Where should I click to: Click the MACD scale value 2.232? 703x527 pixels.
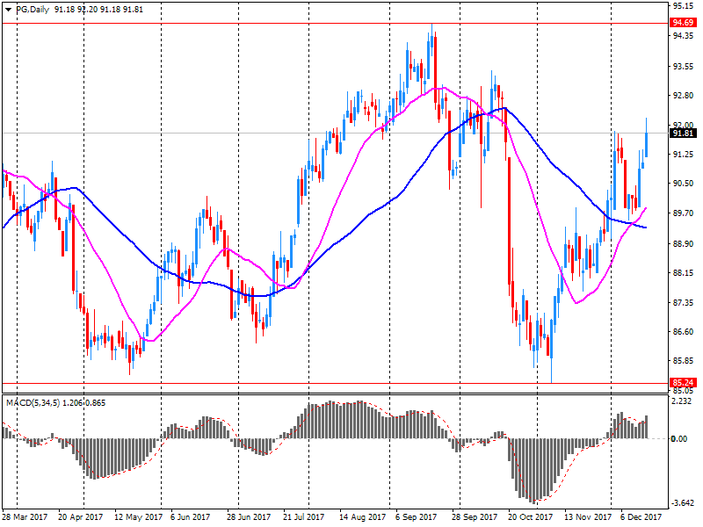click(x=682, y=401)
